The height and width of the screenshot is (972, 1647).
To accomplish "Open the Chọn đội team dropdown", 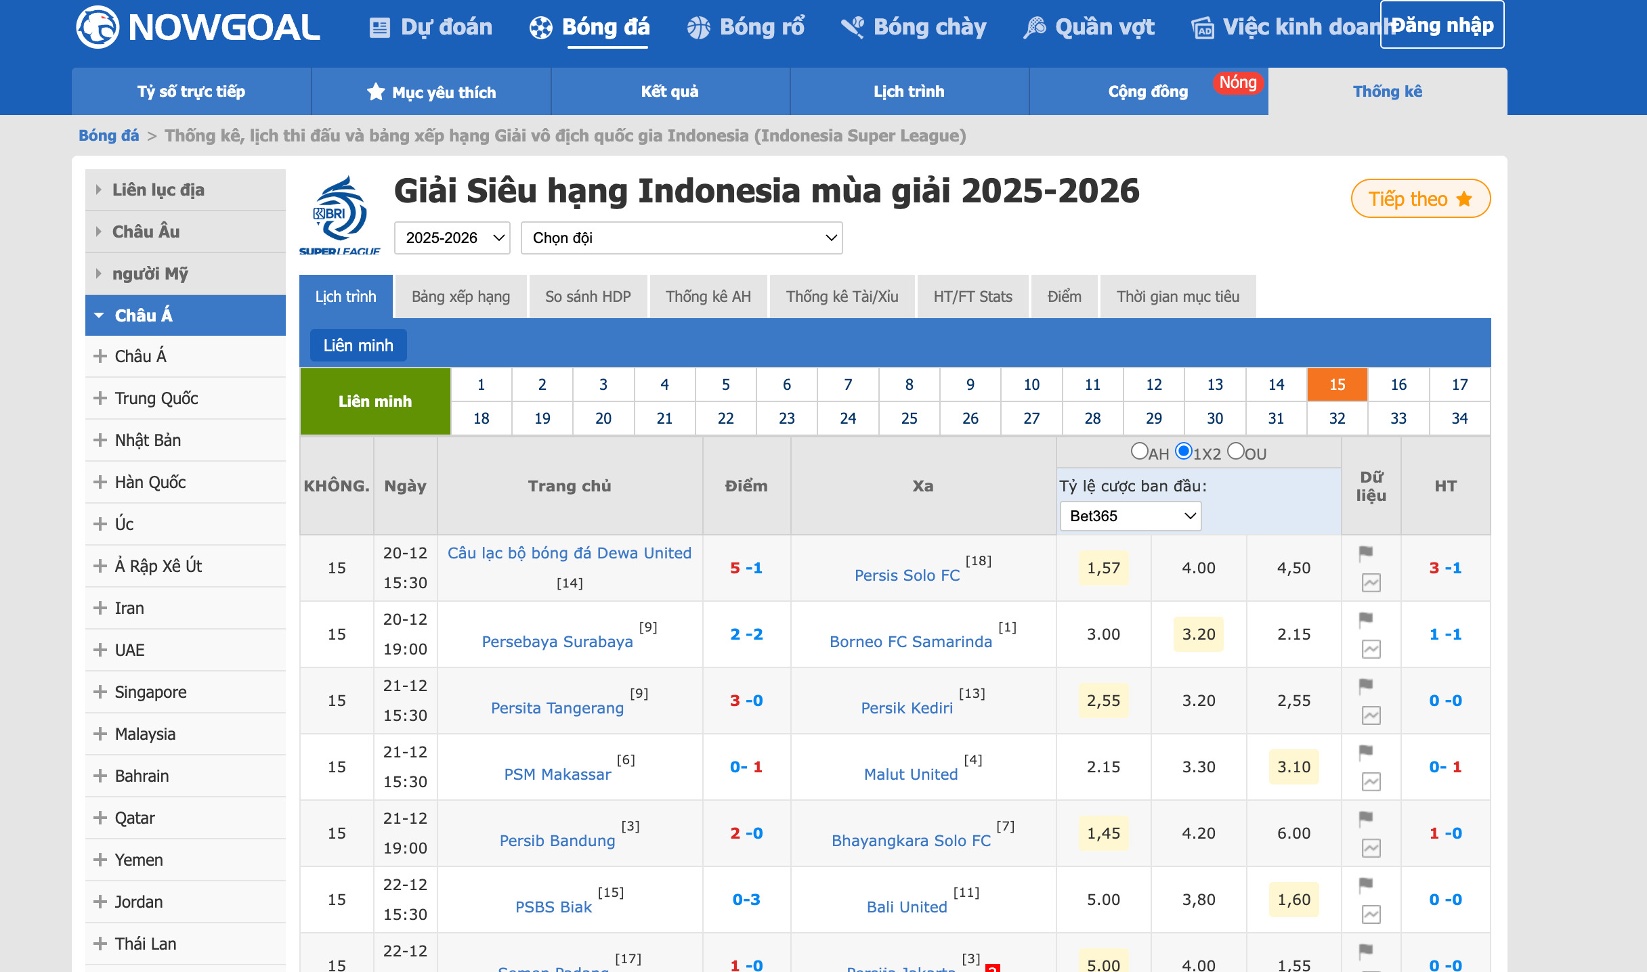I will pyautogui.click(x=681, y=238).
